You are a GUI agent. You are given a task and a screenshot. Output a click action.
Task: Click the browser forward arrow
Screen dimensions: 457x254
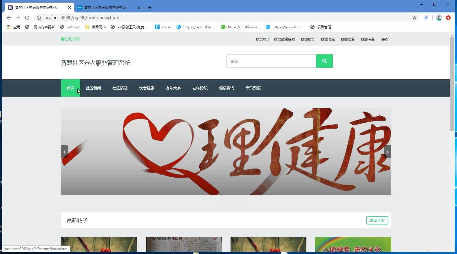[x=18, y=18]
